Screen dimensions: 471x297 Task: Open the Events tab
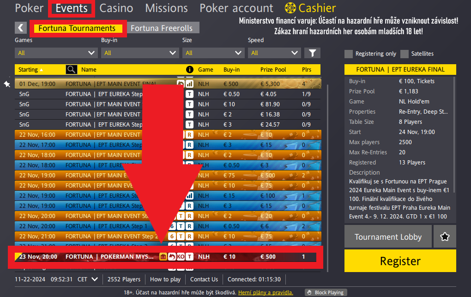point(72,8)
